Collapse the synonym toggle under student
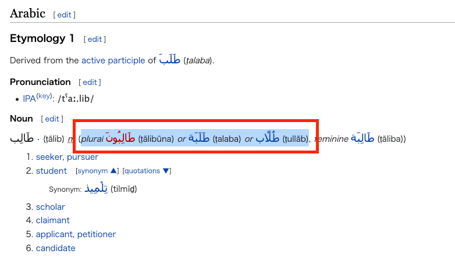This screenshot has width=455, height=261. tap(97, 171)
